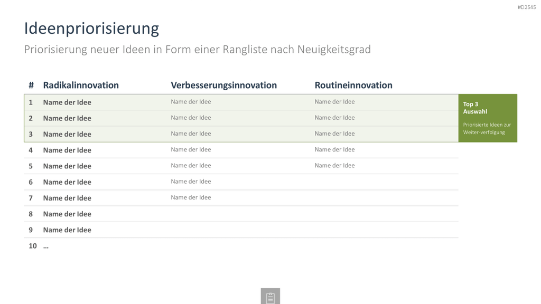Click row 9 bold 'Name der Idee'
Screen dimensions: 541x304
67,230
